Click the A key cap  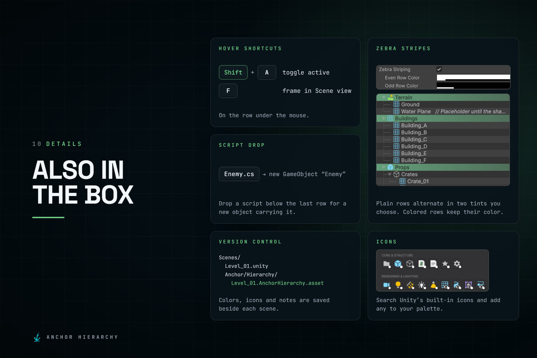(267, 72)
